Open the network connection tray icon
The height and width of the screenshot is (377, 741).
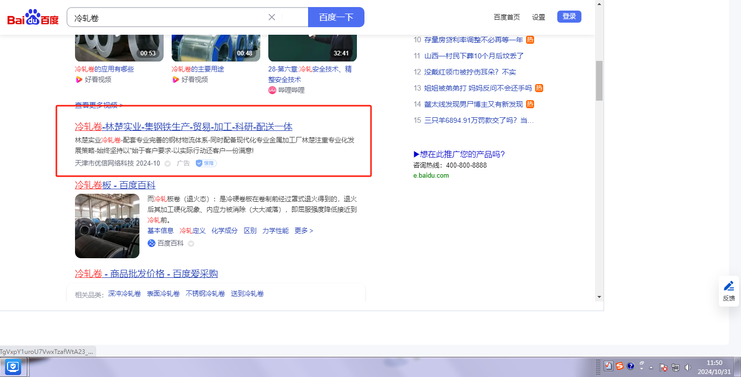point(676,367)
